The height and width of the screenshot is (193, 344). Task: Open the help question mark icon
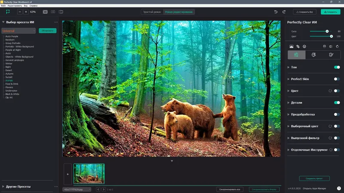click(339, 188)
